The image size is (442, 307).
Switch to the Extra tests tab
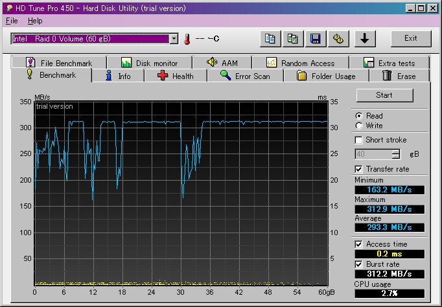tap(390, 63)
